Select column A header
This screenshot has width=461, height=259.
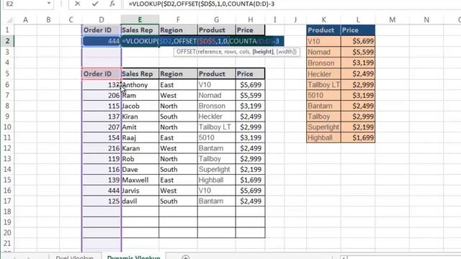pyautogui.click(x=26, y=19)
